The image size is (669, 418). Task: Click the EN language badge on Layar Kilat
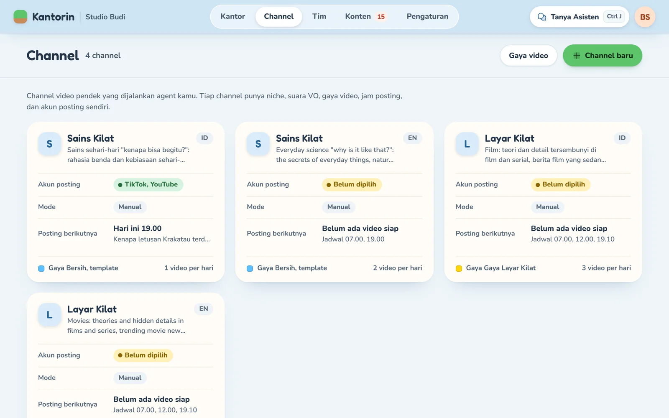pyautogui.click(x=204, y=309)
